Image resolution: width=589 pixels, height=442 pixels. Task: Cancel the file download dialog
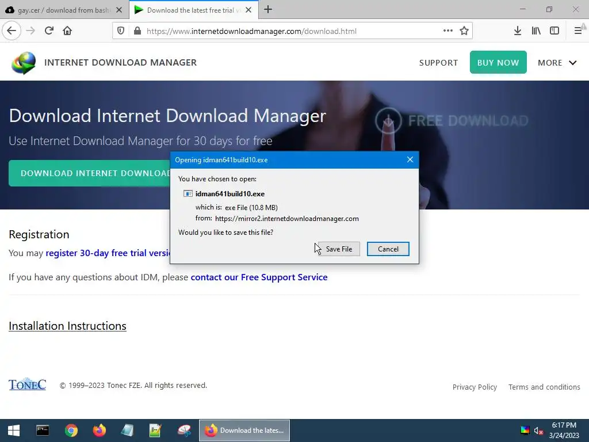tap(388, 249)
